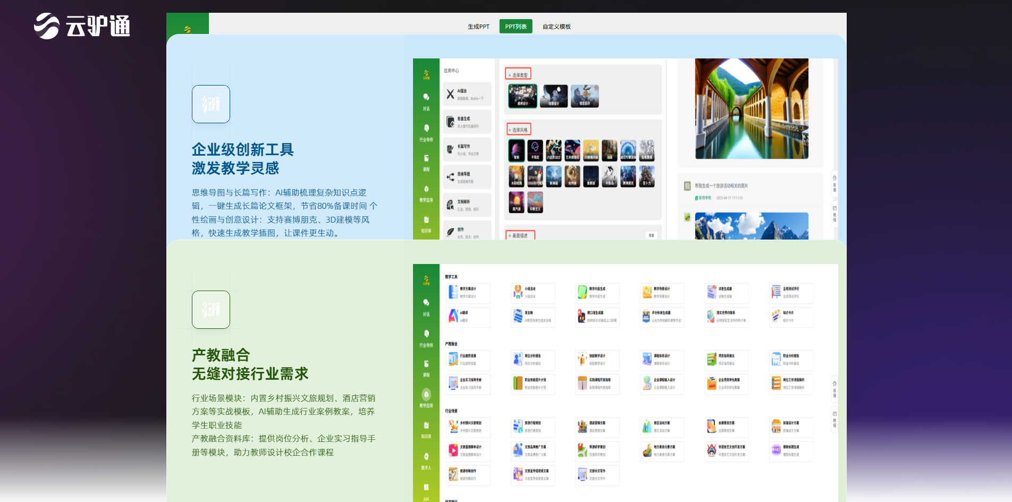This screenshot has height=502, width=1012.
Task: Open the 岗位分析报告 tool under 产教融合
Action: pos(533,360)
